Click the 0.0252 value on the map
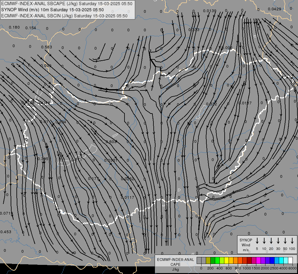298x274 pixels. point(128,179)
